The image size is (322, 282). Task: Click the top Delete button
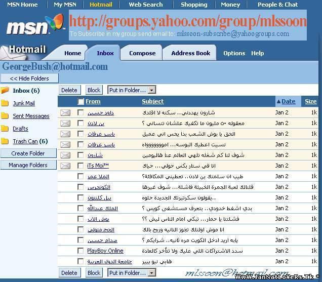click(69, 90)
